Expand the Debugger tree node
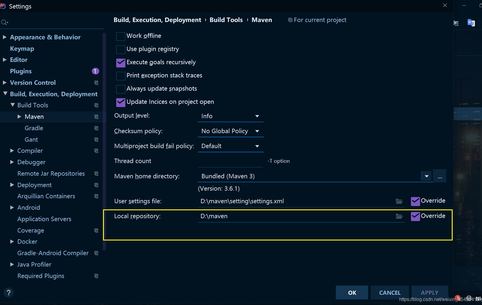 pos(12,162)
